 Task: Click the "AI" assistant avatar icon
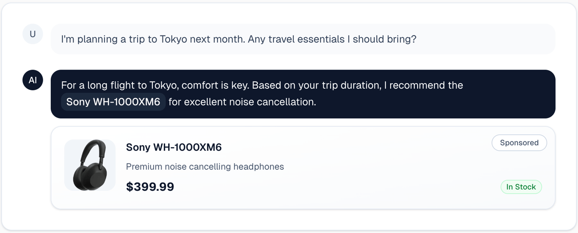(33, 80)
